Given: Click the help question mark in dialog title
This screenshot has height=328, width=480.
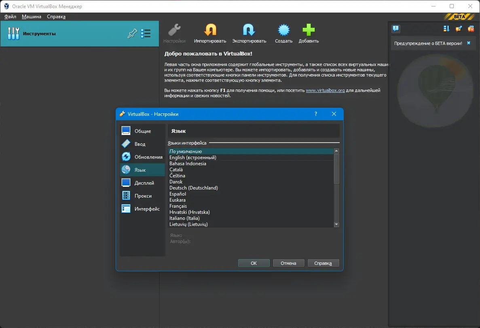Looking at the screenshot, I should coord(315,114).
